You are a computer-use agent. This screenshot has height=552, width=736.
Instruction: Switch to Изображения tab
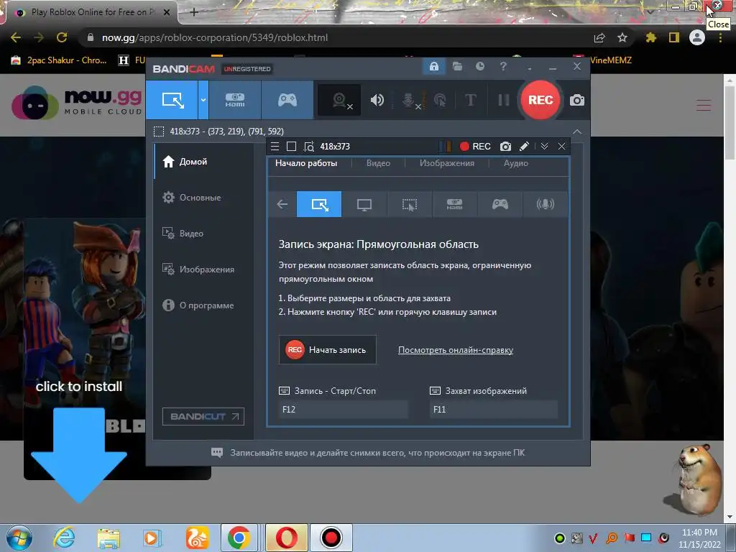(447, 163)
